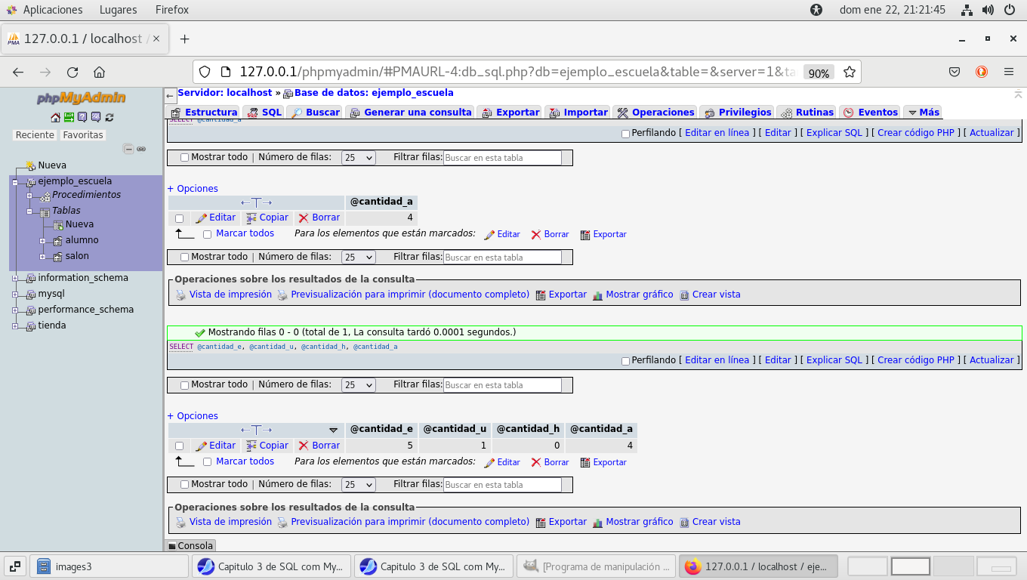
Task: Click the collapse all navigation icon
Action: tap(128, 150)
